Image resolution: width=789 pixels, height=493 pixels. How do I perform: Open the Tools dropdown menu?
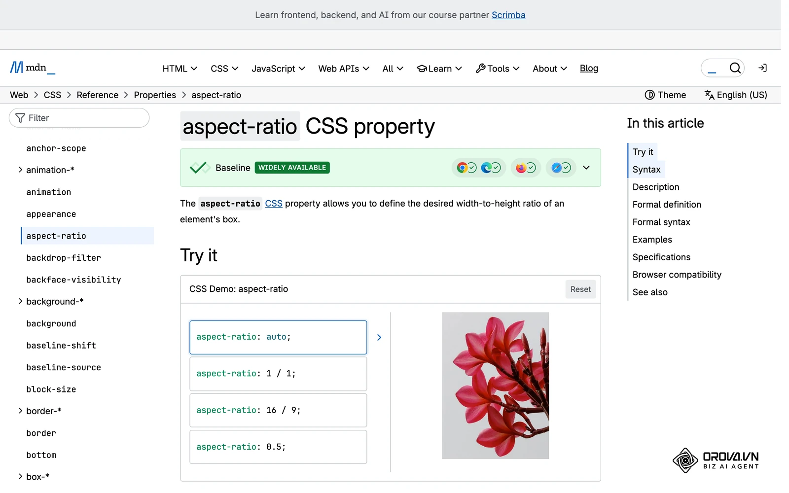coord(498,69)
